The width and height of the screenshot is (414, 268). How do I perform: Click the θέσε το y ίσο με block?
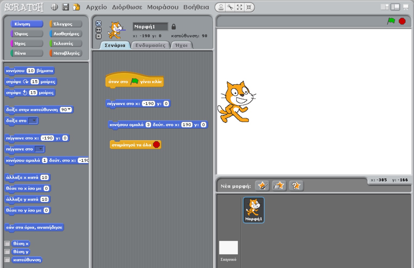28,210
